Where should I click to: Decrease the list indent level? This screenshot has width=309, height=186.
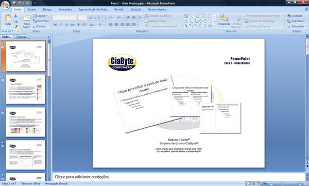click(x=128, y=18)
